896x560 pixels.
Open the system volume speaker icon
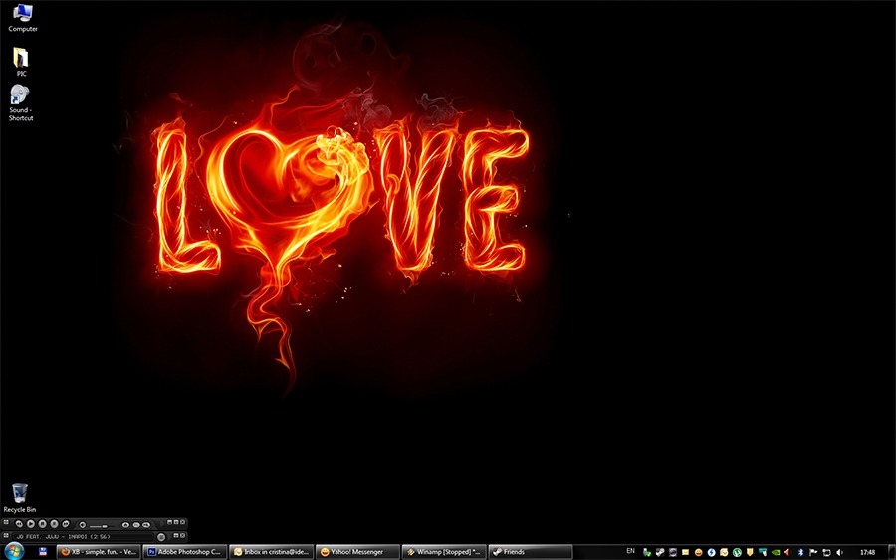(x=839, y=553)
